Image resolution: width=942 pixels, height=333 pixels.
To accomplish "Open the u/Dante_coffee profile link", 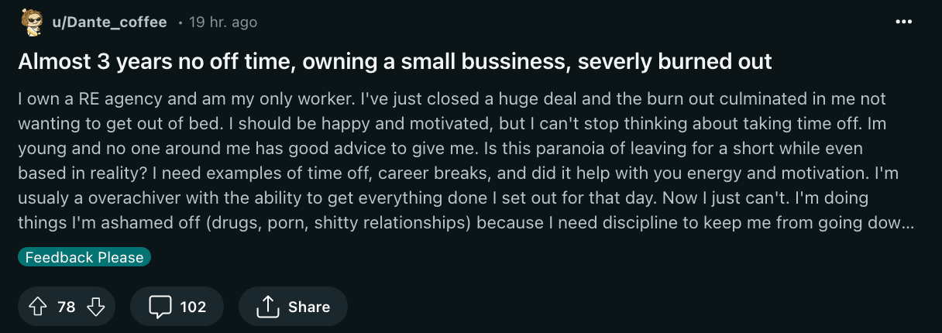I will (x=109, y=22).
